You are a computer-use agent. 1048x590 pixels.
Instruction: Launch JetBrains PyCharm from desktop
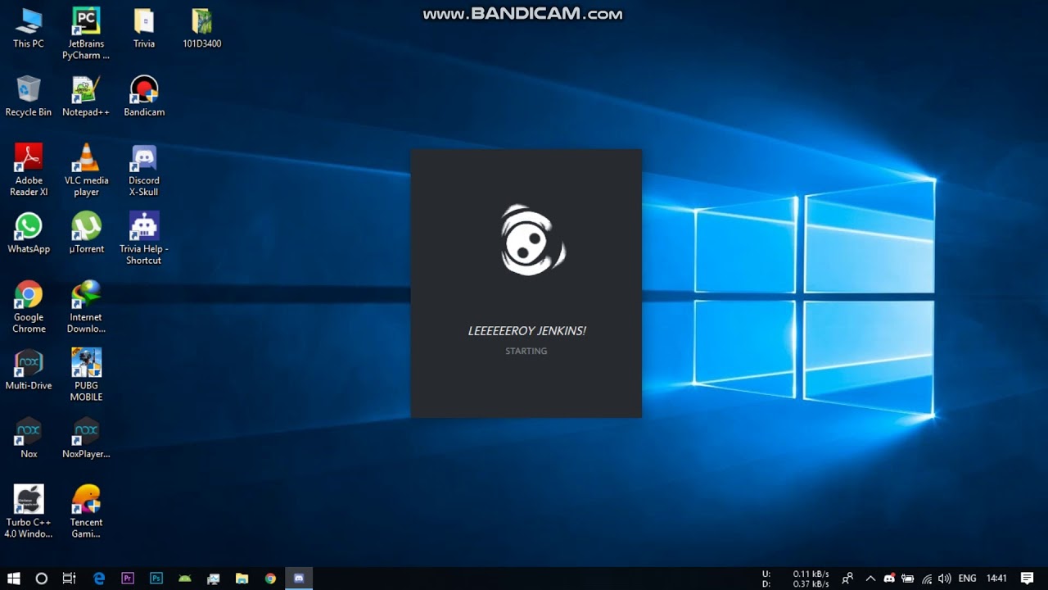click(x=86, y=34)
